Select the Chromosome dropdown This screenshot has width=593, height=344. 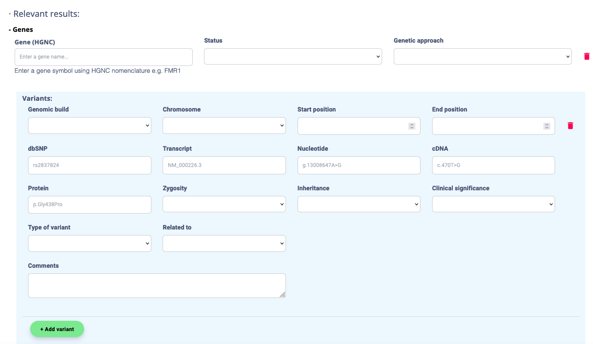pyautogui.click(x=224, y=126)
